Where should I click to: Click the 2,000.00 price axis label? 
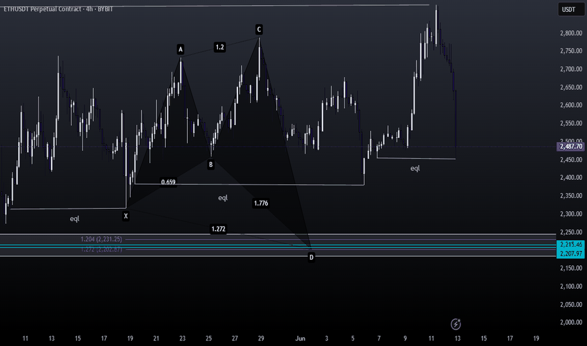click(x=571, y=323)
